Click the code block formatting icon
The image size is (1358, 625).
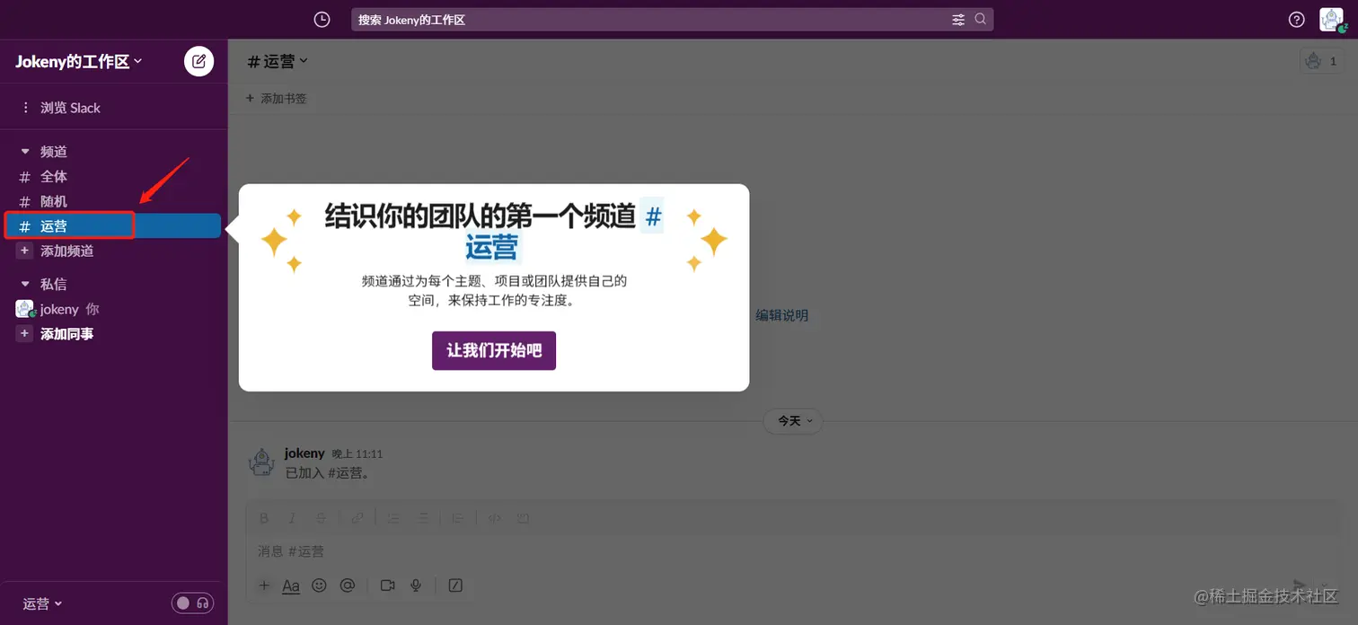click(523, 518)
